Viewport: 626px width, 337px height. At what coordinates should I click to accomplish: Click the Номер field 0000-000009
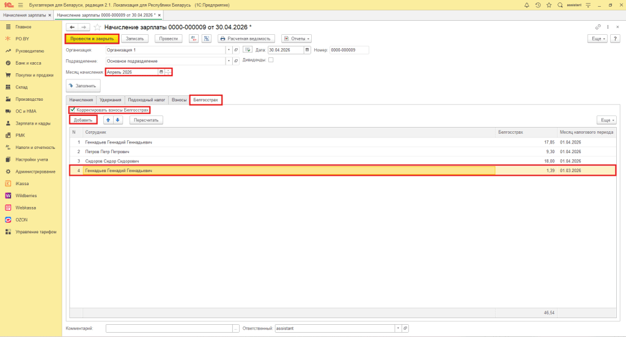(x=349, y=50)
